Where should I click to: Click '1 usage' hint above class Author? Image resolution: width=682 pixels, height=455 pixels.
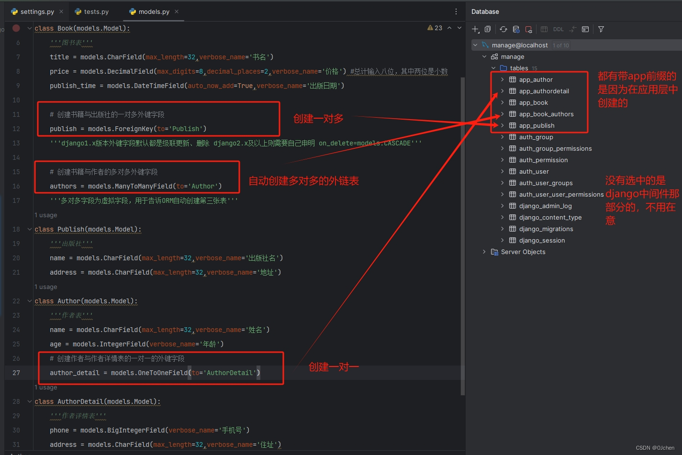pyautogui.click(x=45, y=287)
